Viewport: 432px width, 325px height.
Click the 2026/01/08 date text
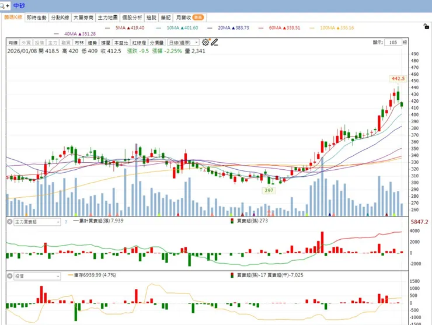22,51
